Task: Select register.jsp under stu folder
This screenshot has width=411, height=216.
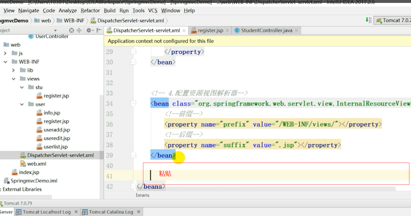Action: coord(53,96)
